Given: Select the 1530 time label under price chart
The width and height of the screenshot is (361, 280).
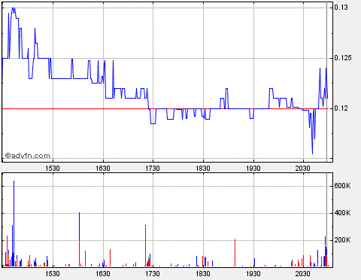Looking at the screenshot, I should click(x=53, y=168).
